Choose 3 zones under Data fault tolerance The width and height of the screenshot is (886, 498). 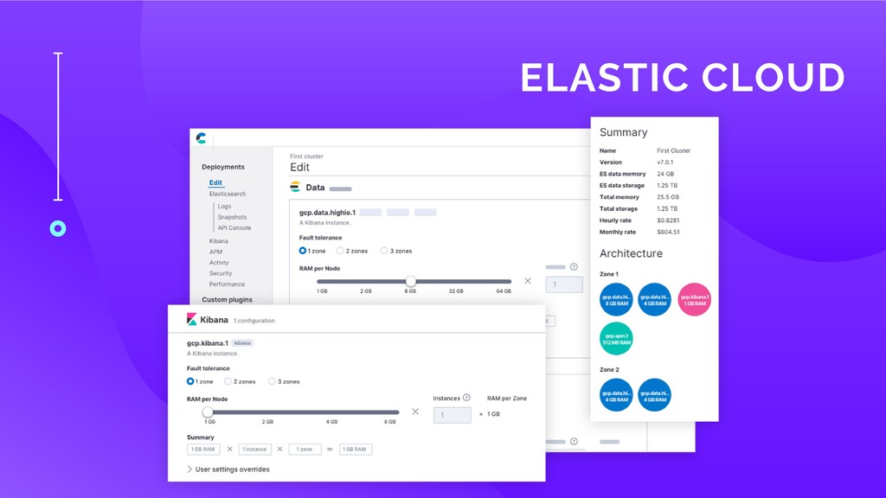(383, 251)
